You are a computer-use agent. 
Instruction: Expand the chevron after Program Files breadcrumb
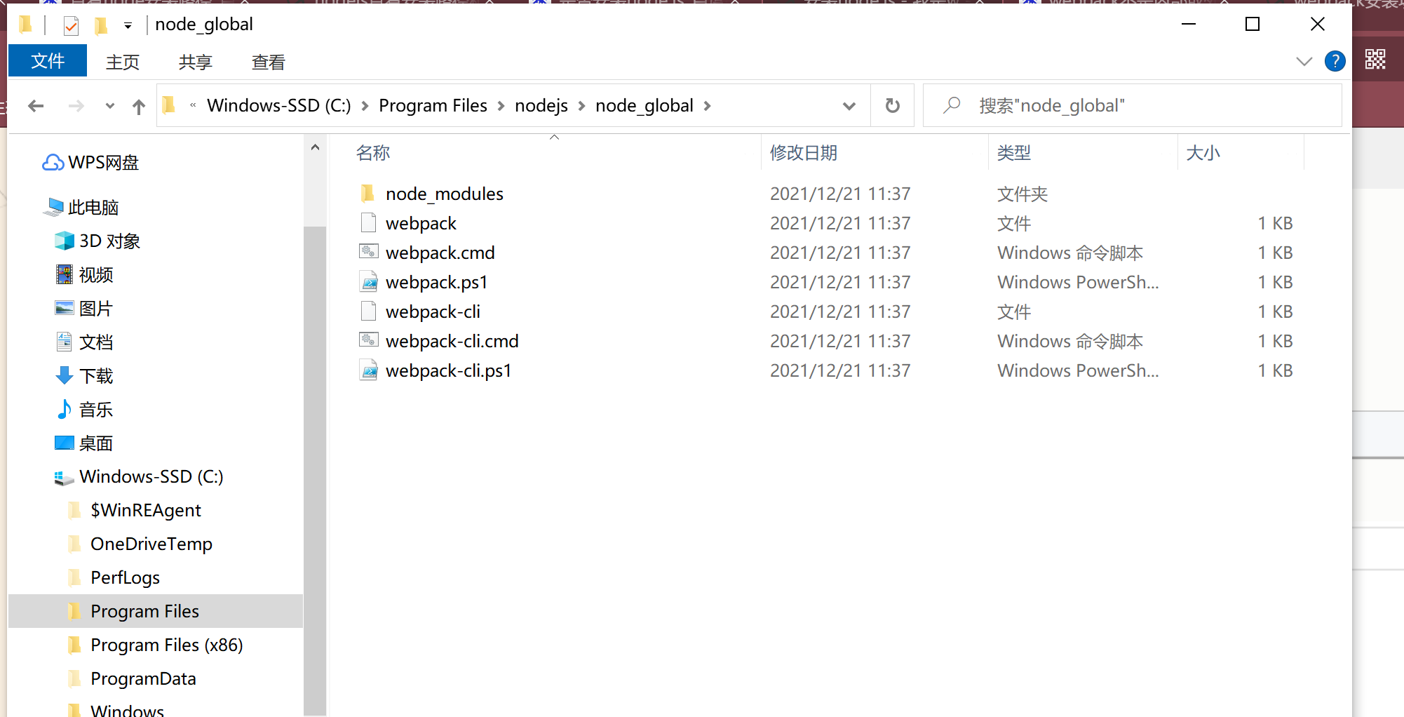pyautogui.click(x=501, y=106)
